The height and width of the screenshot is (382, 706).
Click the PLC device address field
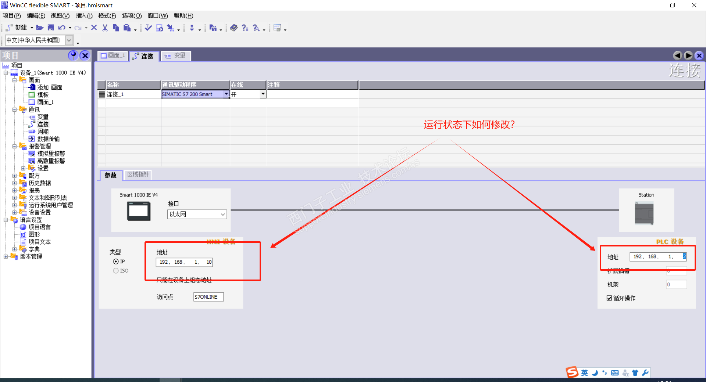[658, 256]
